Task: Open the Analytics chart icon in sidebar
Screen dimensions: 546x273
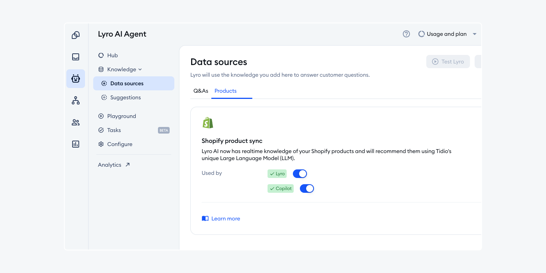Action: coord(76,144)
